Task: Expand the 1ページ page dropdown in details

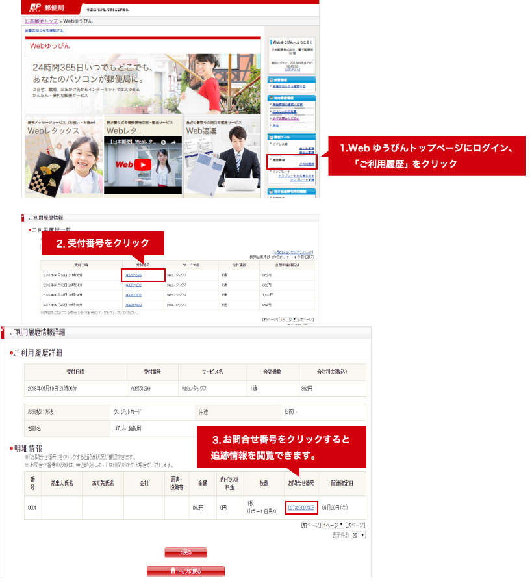Action: (333, 525)
